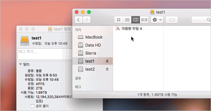This screenshot has width=211, height=111.
Task: Eject the test1 volume
Action: [x=107, y=61]
